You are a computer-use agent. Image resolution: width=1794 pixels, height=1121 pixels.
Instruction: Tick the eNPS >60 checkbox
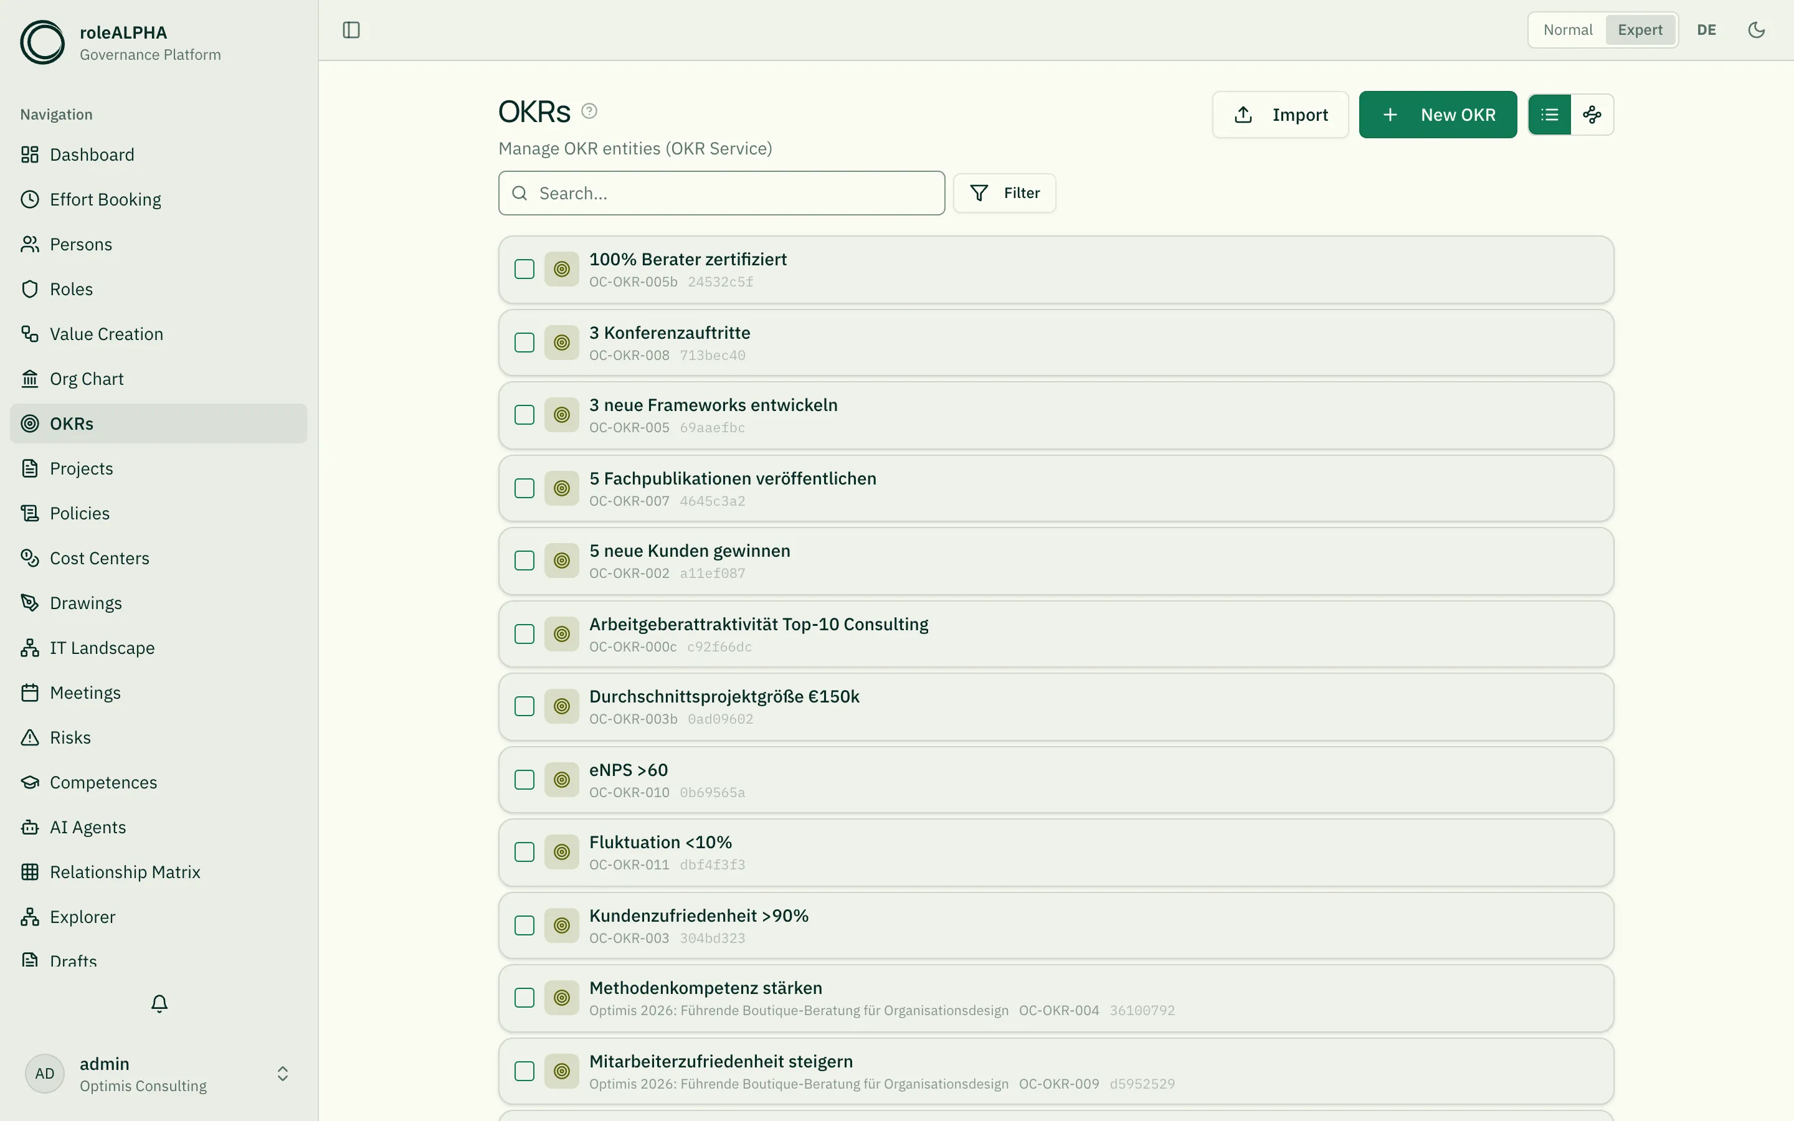[524, 780]
